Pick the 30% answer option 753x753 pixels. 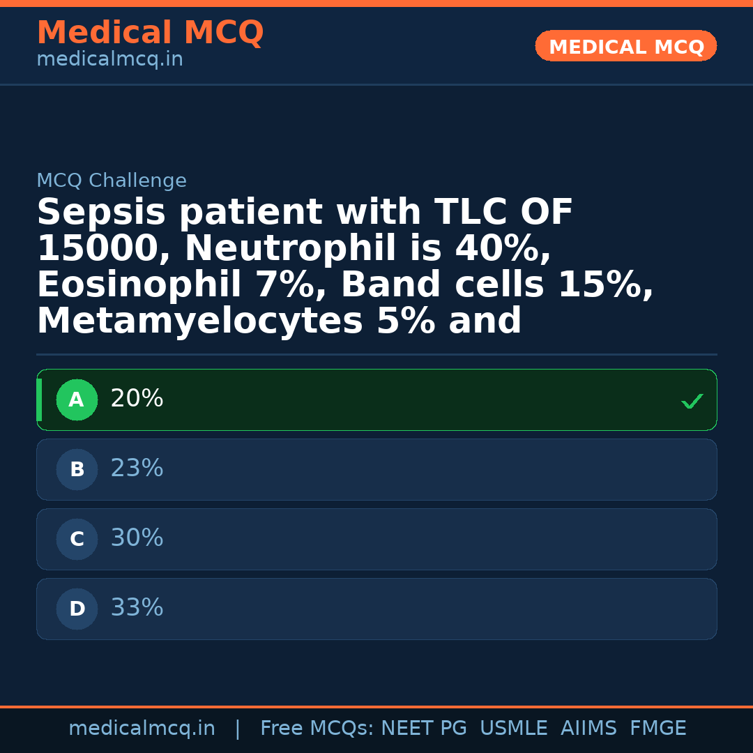click(137, 538)
